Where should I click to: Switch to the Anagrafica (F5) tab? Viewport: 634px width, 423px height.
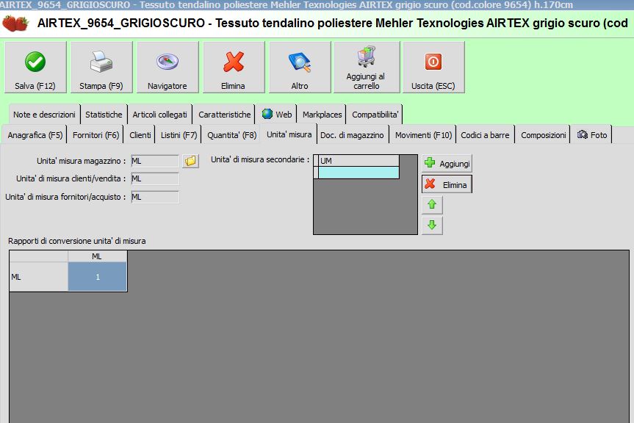pyautogui.click(x=35, y=135)
